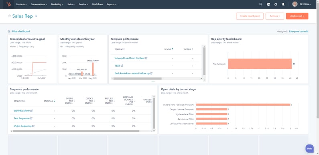The height and width of the screenshot is (155, 319).
Task: Sort sequences by Opens per Enroll
Action: point(74,101)
